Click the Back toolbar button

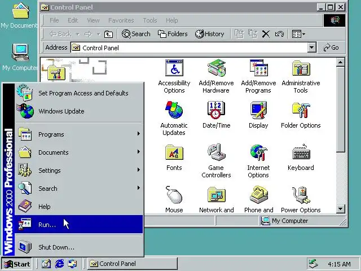click(x=60, y=34)
